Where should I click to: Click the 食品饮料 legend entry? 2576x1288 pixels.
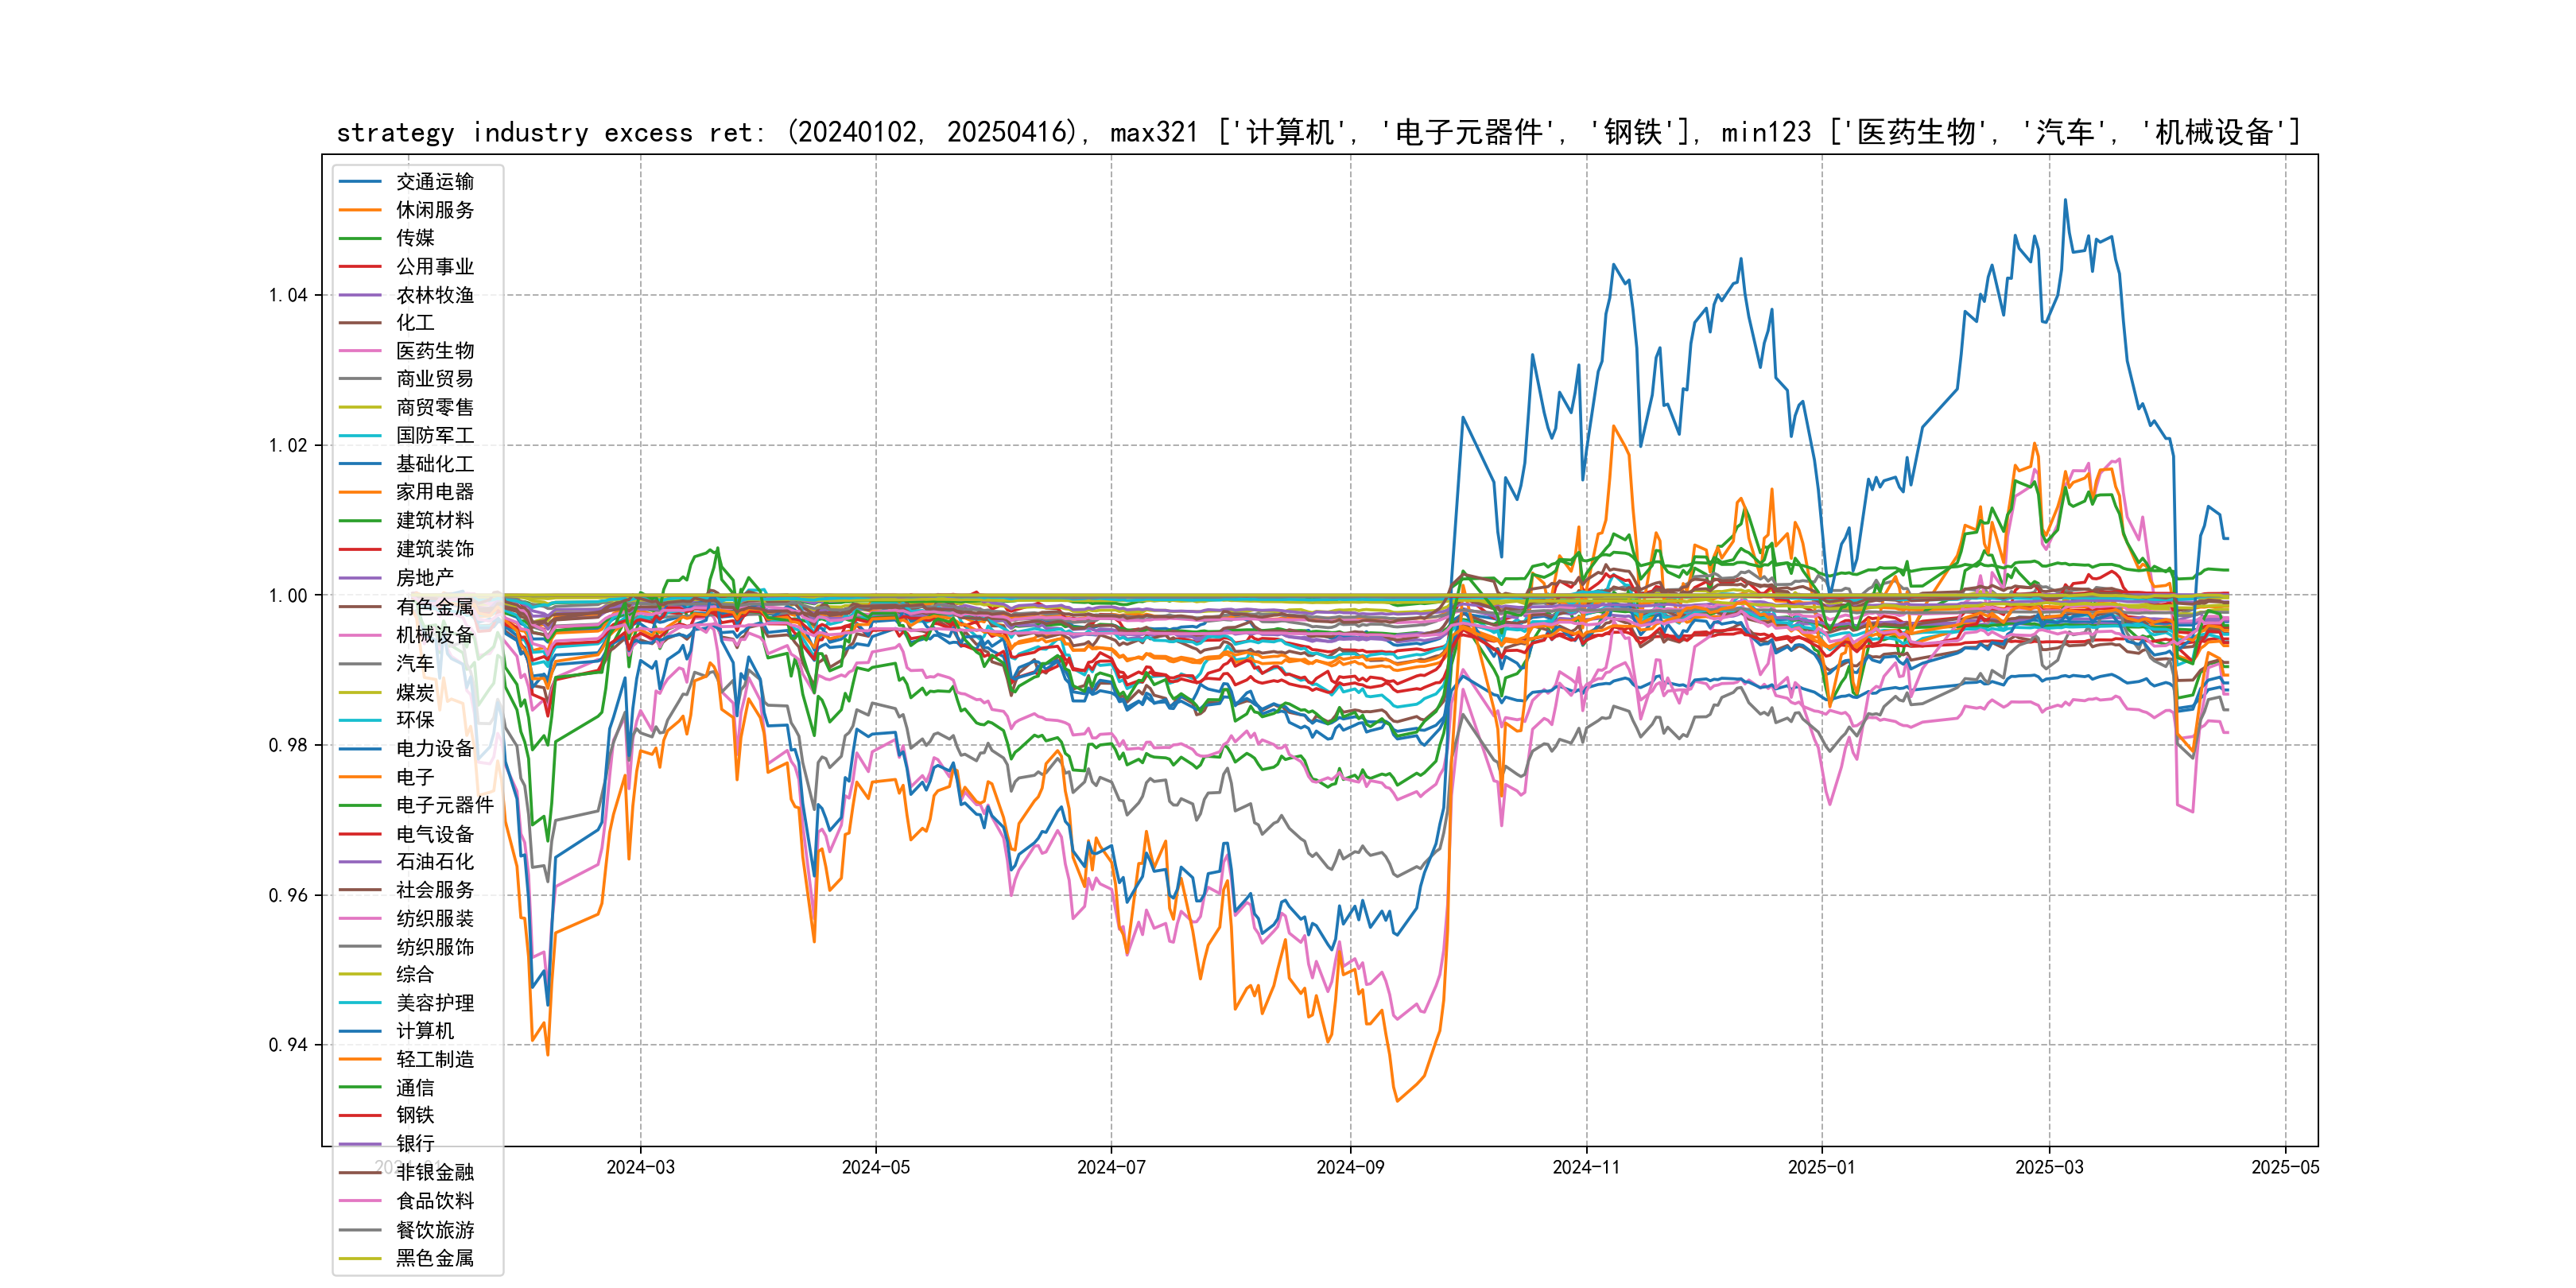pos(434,1201)
